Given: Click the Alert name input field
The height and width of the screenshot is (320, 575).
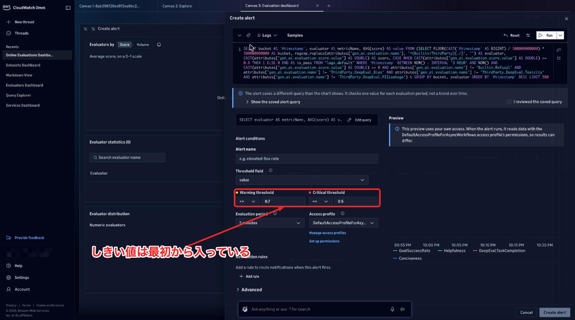Looking at the screenshot, I should 307,159.
